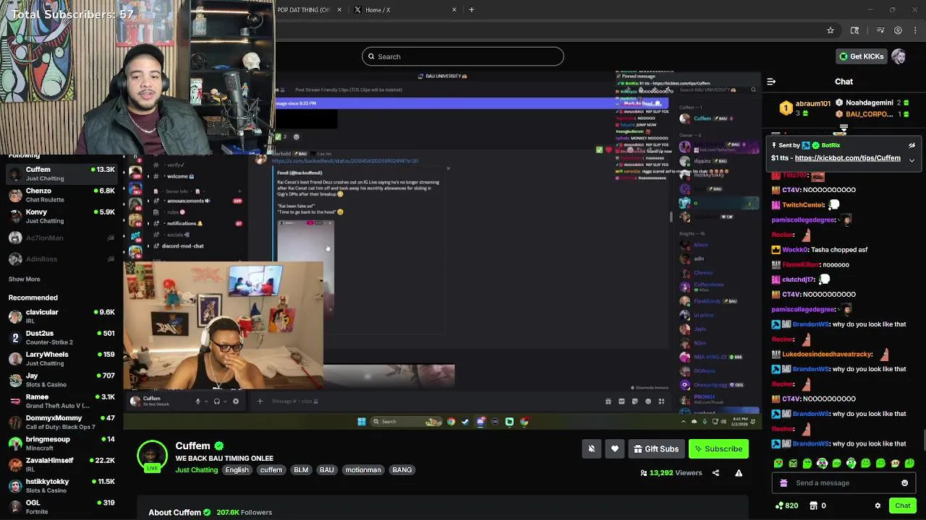This screenshot has height=520, width=926.
Task: Bookmark this page star icon
Action: click(831, 30)
